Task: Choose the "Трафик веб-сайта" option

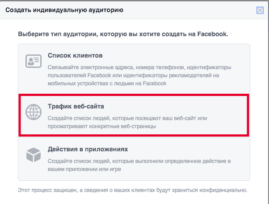Action: pos(134,115)
